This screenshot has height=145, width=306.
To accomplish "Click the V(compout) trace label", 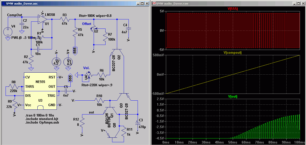I will point(233,53).
